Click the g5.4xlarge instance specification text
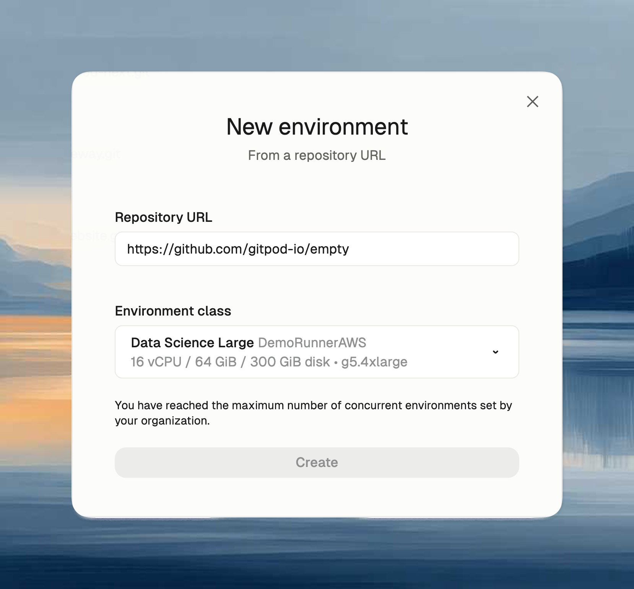Viewport: 634px width, 589px height. click(x=374, y=361)
